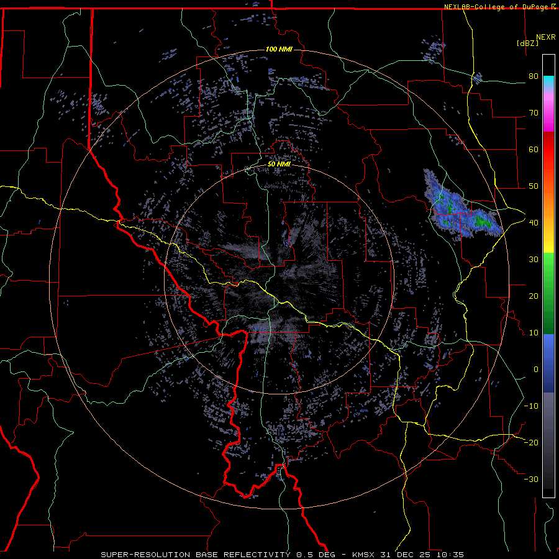Click the SUPER-RESOLUTION BASE REFLECTIVITY caption text
This screenshot has width=559, height=559.
[x=196, y=555]
